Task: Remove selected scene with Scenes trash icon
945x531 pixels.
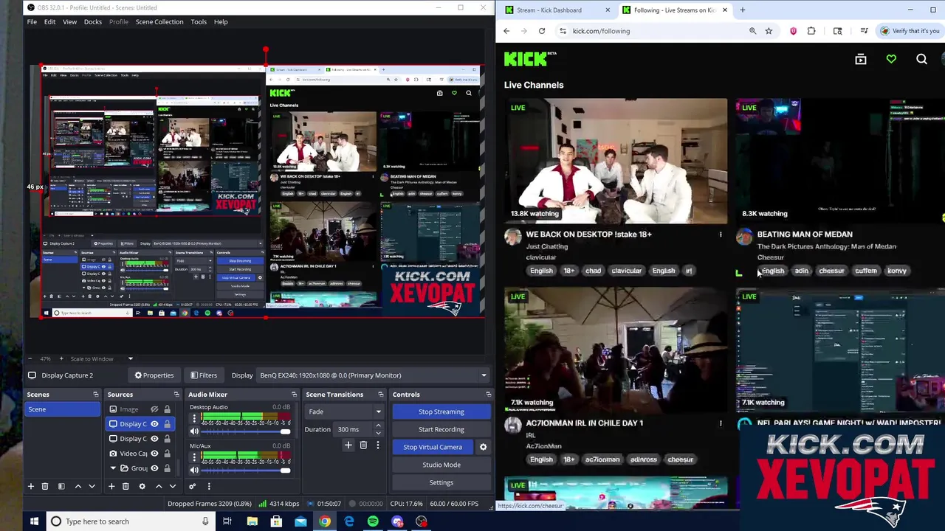Action: pyautogui.click(x=44, y=486)
